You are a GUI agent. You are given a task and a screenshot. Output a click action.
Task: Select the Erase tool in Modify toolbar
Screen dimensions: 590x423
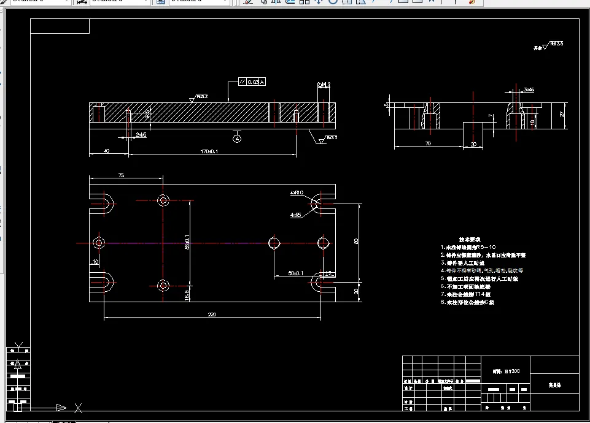248,1
